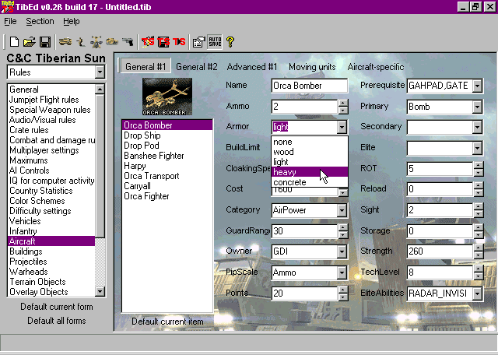
Task: Select the buildings toolbar icon
Action: coord(112,41)
